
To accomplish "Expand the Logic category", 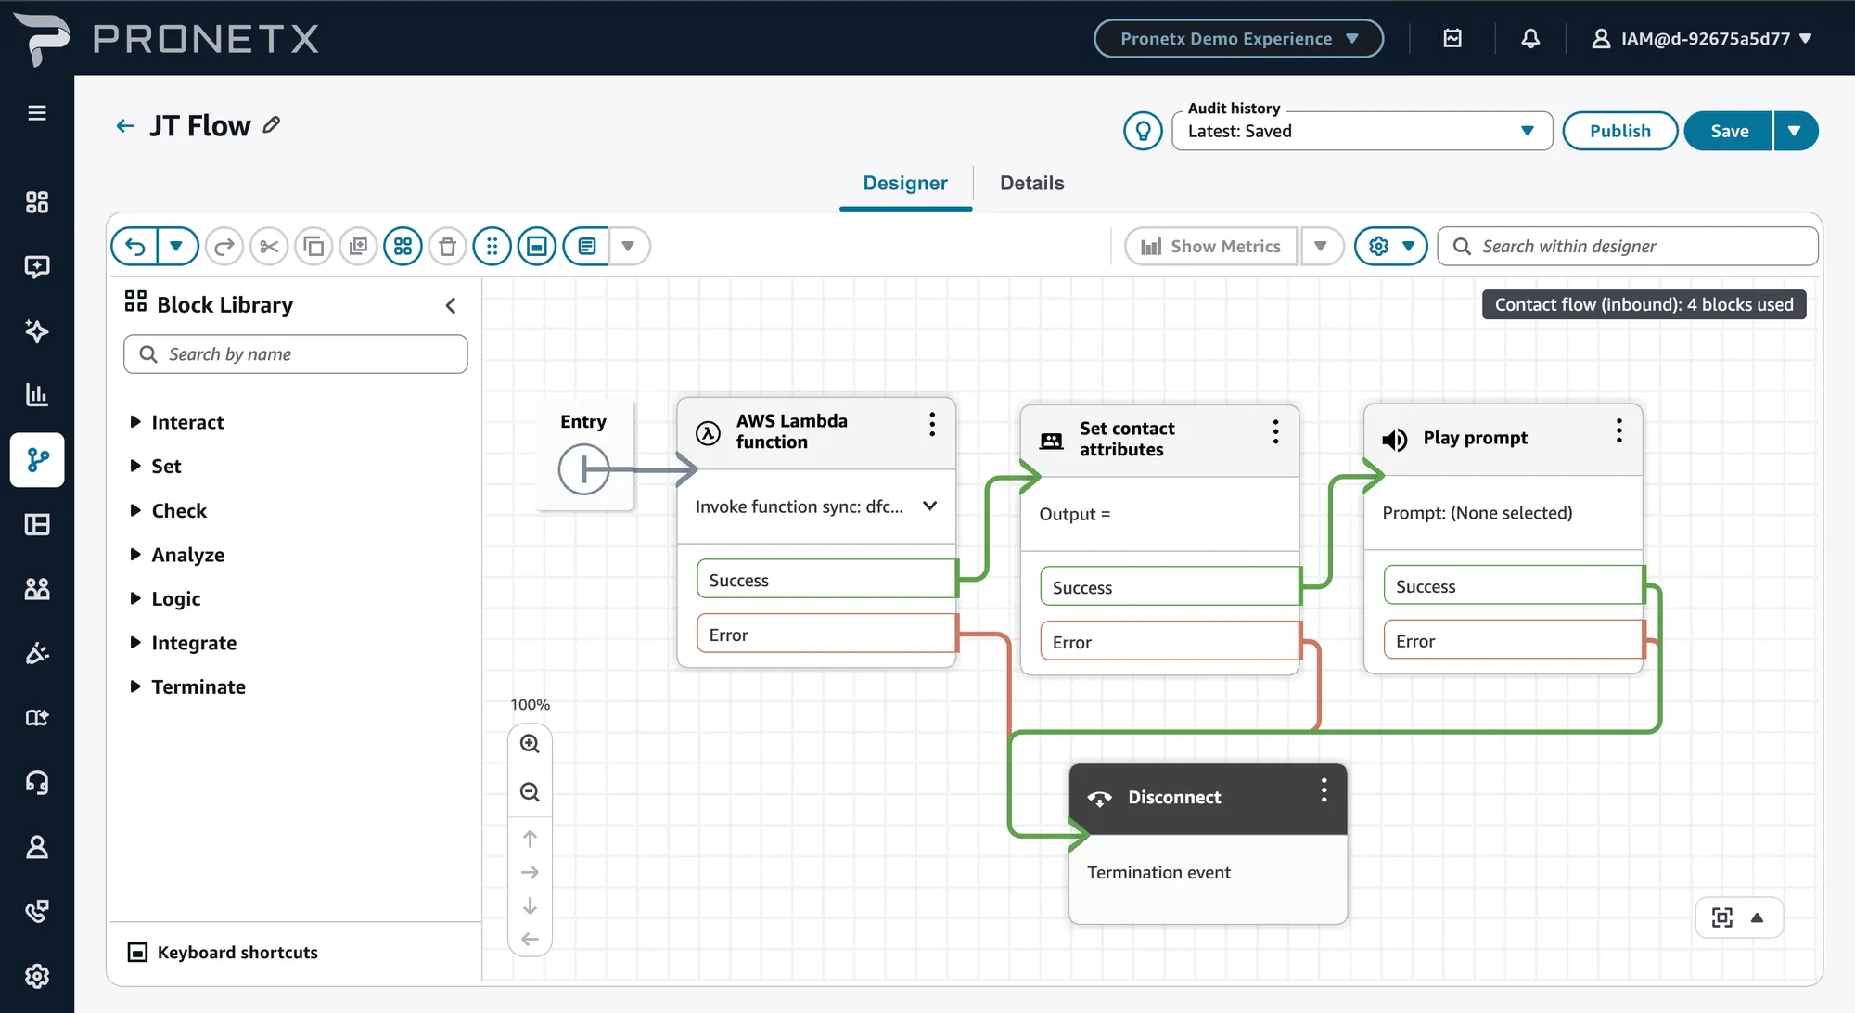I will (x=165, y=599).
